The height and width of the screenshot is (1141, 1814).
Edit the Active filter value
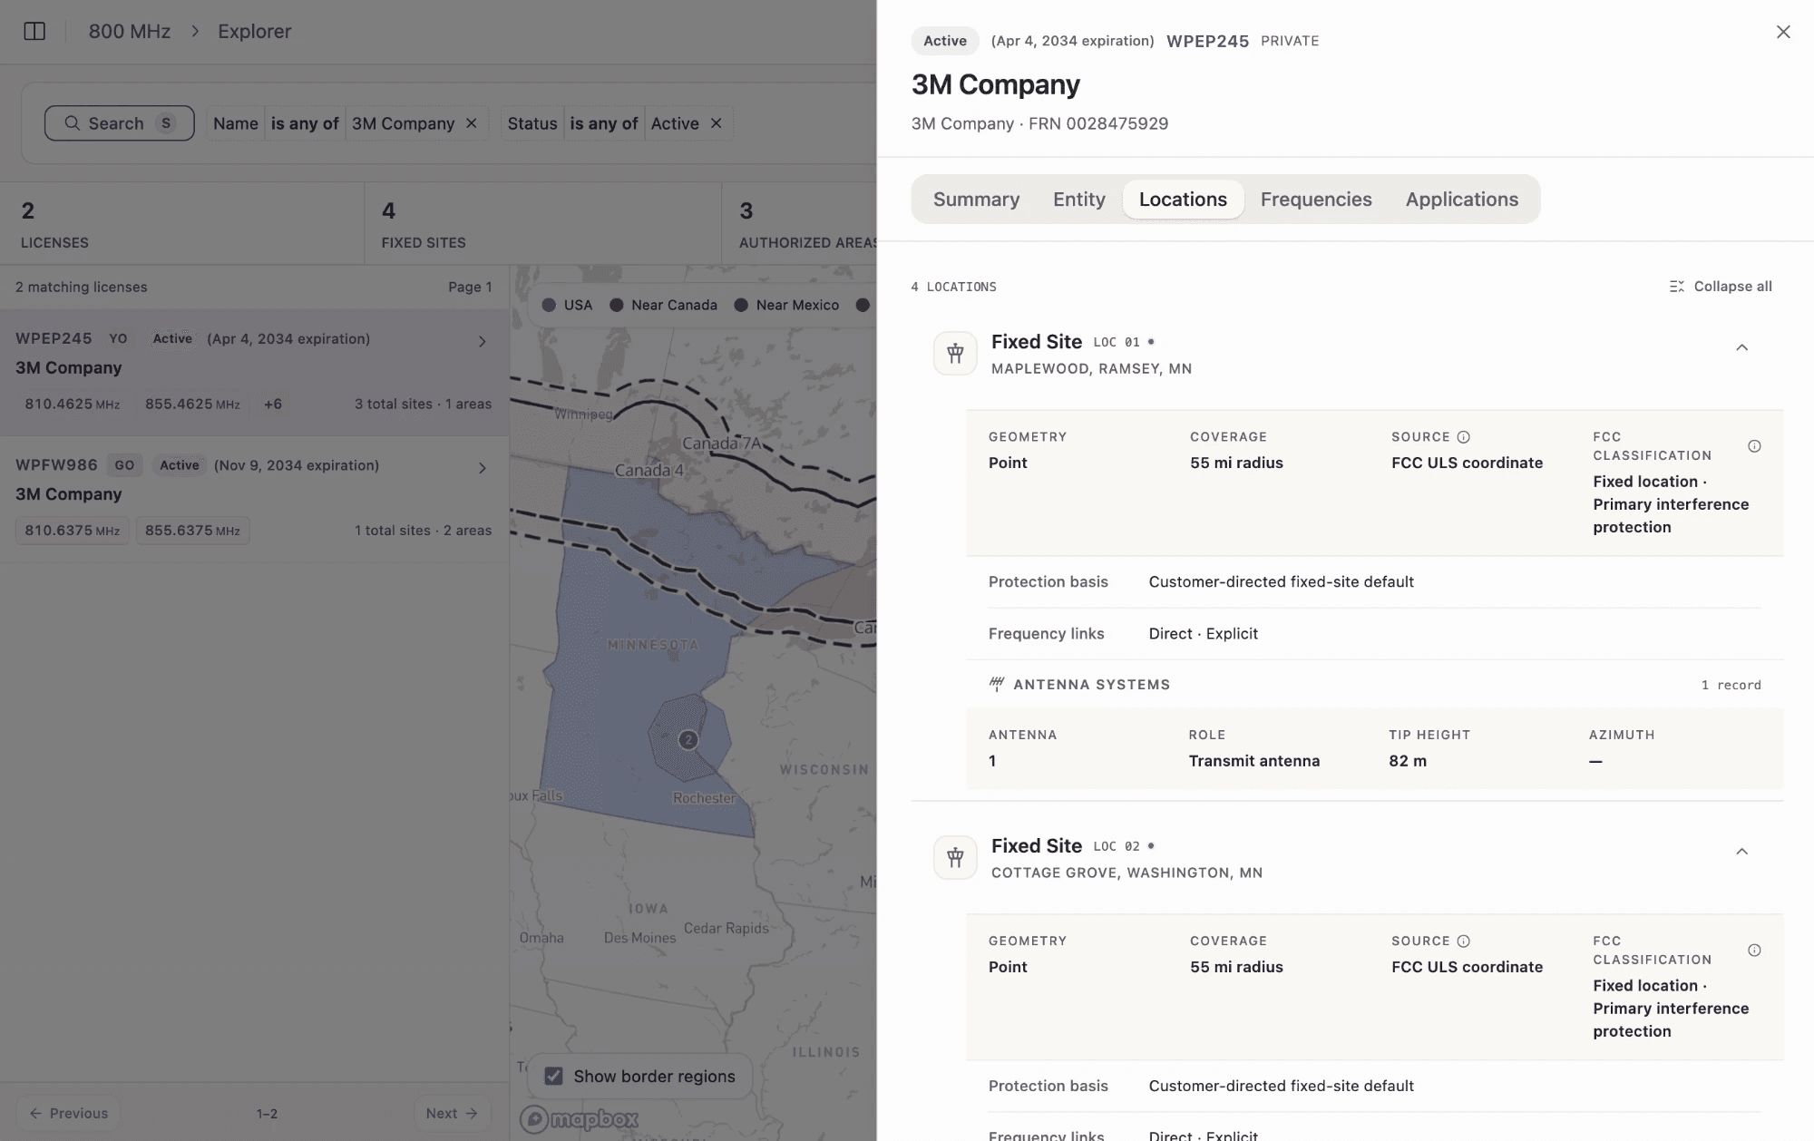675,123
